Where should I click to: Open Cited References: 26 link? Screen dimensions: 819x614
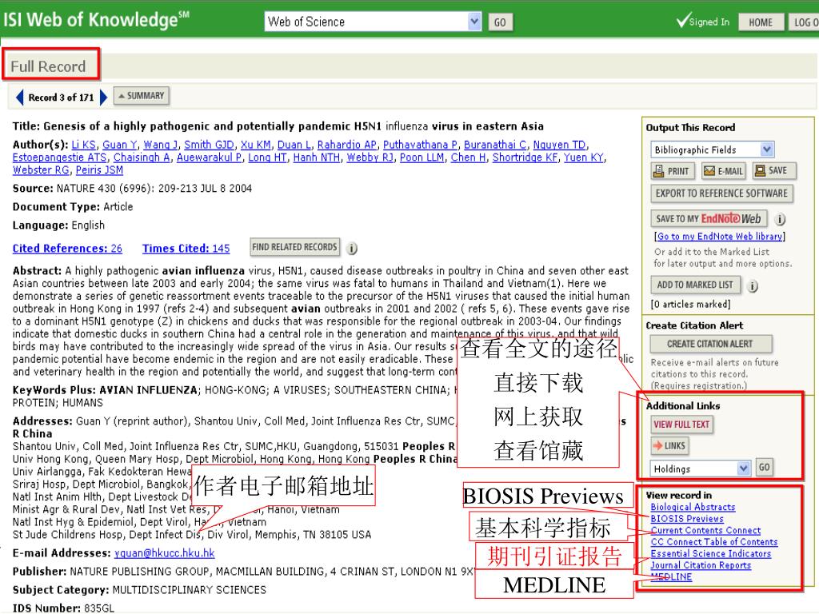(x=67, y=249)
